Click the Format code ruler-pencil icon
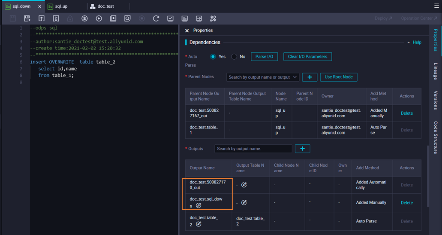Screen dimensions: 442x235 [x=213, y=18]
